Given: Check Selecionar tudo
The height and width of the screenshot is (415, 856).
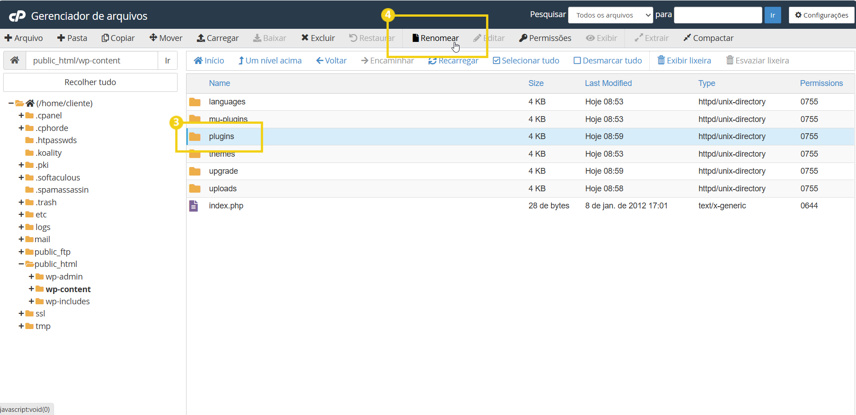Looking at the screenshot, I should point(526,61).
